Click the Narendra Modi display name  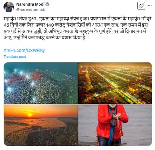31,4
